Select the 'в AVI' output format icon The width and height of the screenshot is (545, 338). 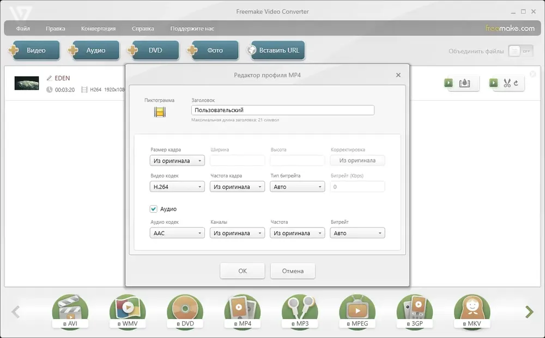70,311
